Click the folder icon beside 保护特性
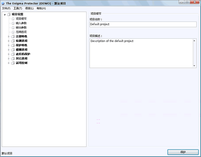The width and height of the screenshot is (201, 157). coord(13,45)
